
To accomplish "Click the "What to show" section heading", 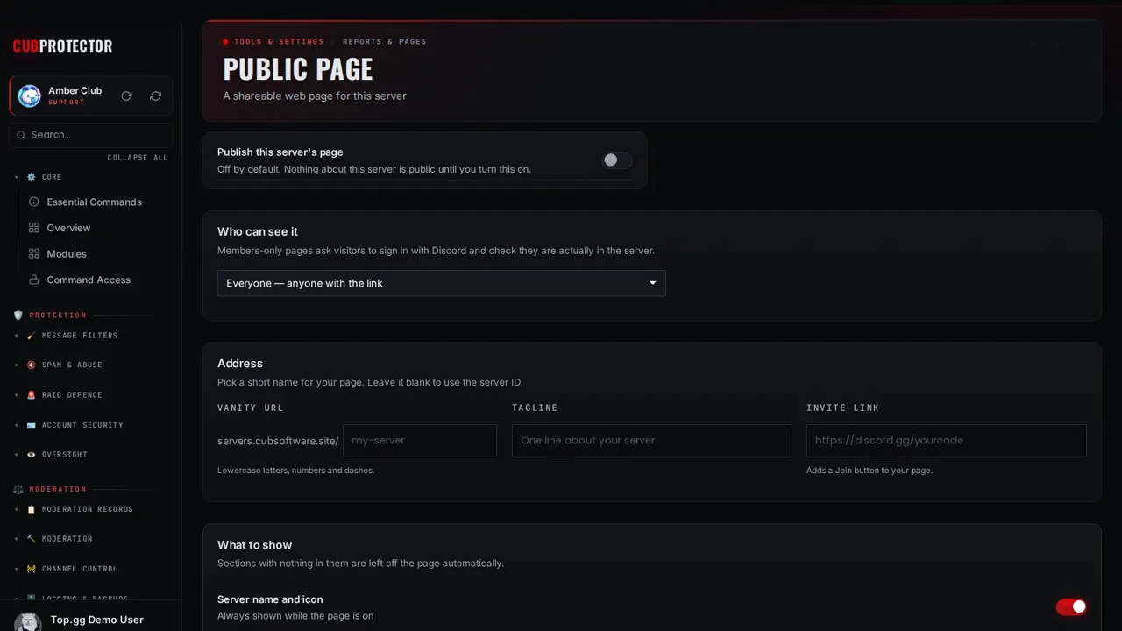I will 255,545.
